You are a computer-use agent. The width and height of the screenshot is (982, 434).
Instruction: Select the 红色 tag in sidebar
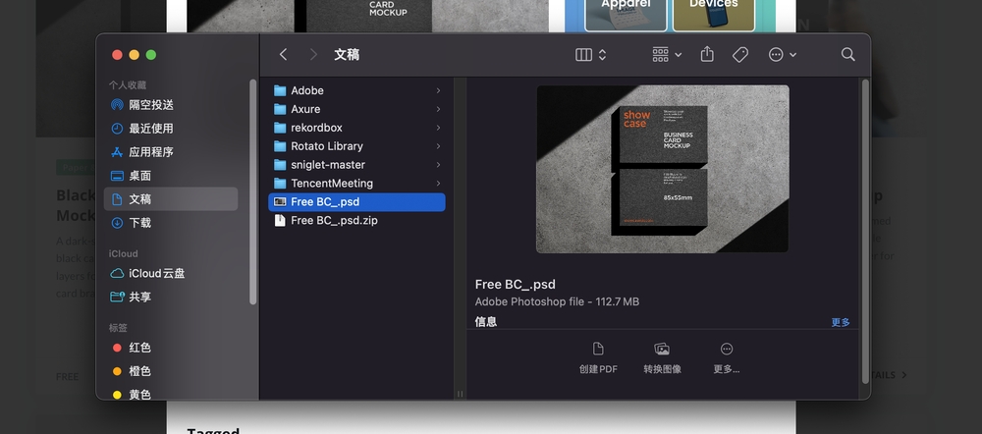click(x=139, y=348)
